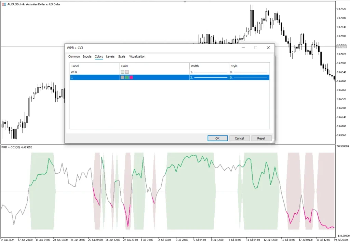350x243 pixels.
Task: Select the Visualization tab
Action: (137, 57)
